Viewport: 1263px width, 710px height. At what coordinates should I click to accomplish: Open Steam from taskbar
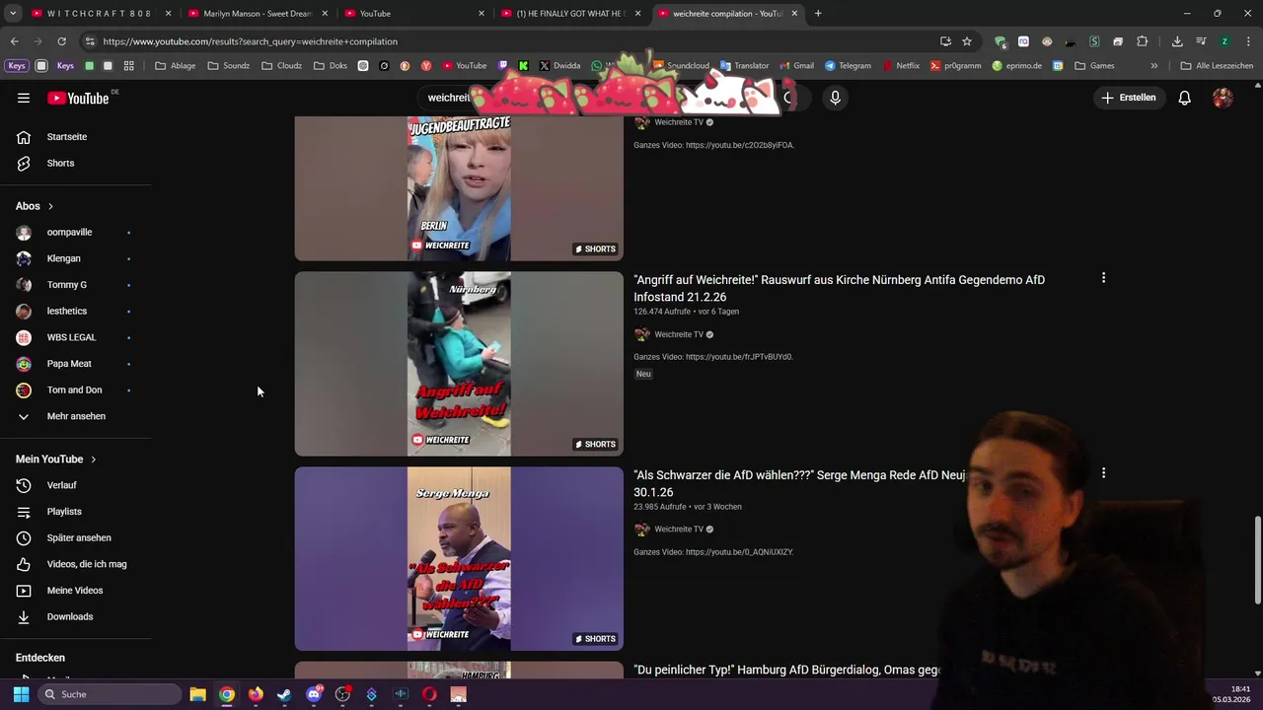(x=284, y=694)
